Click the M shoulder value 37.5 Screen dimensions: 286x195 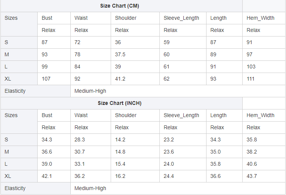[x=120, y=54]
